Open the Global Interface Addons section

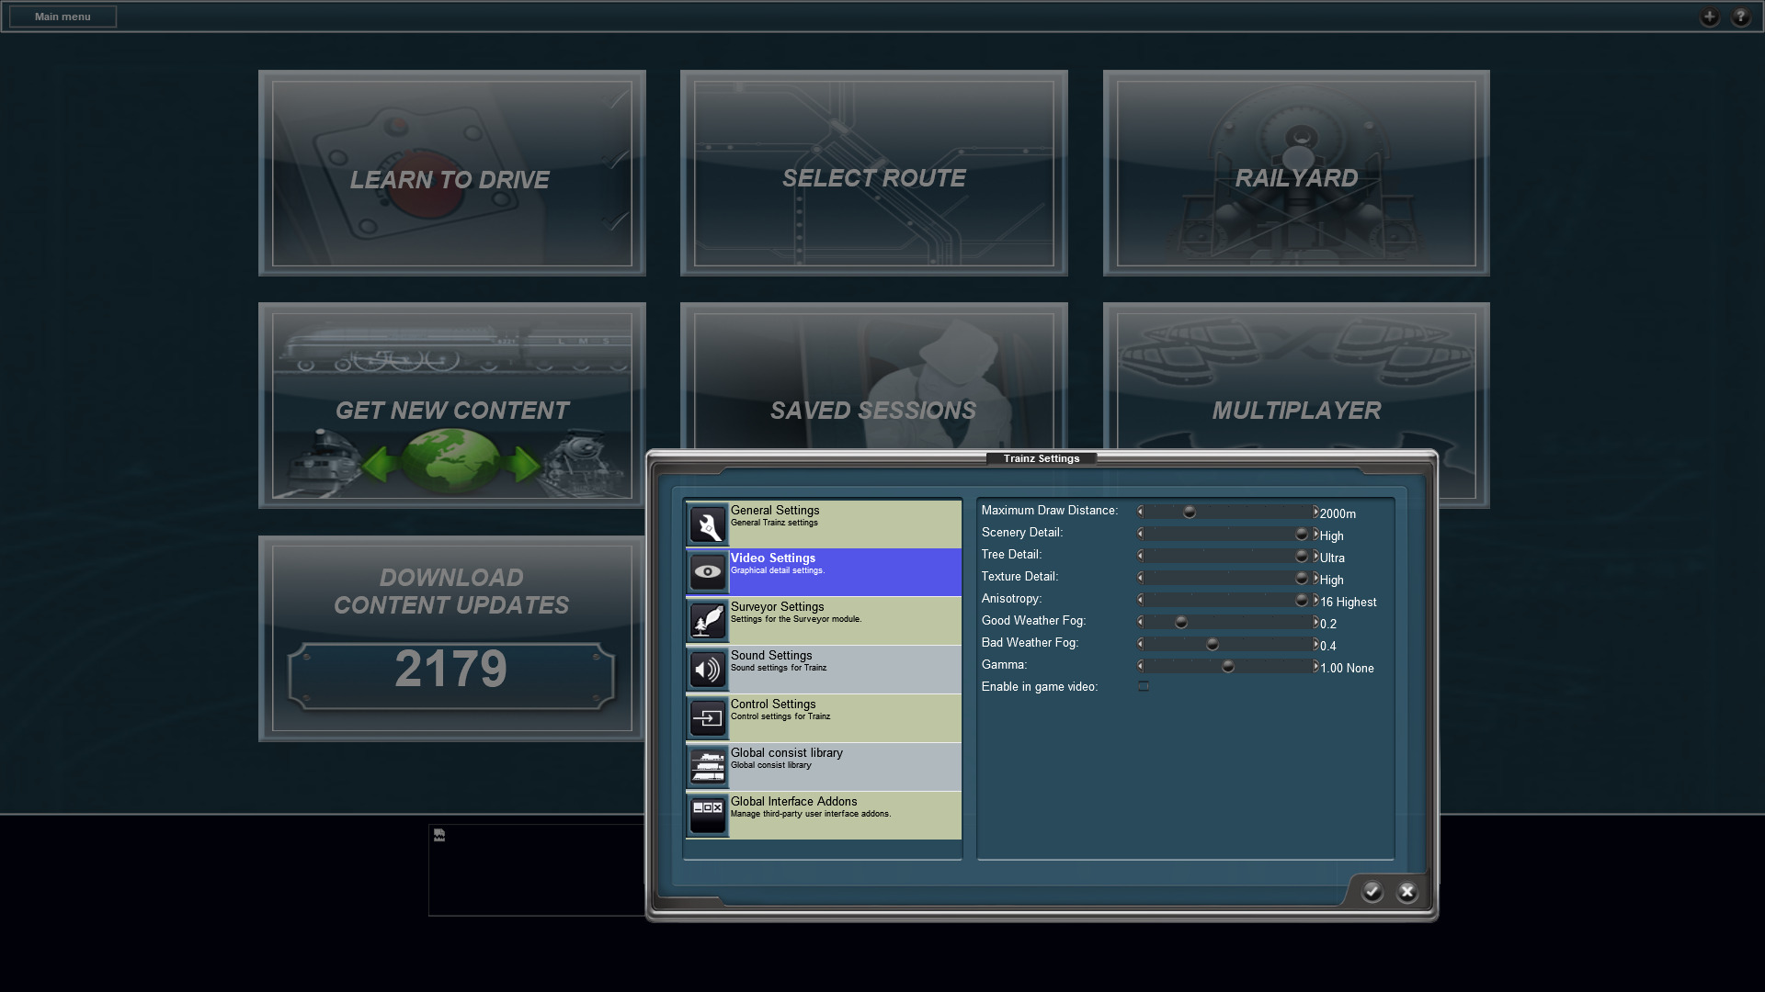point(824,816)
